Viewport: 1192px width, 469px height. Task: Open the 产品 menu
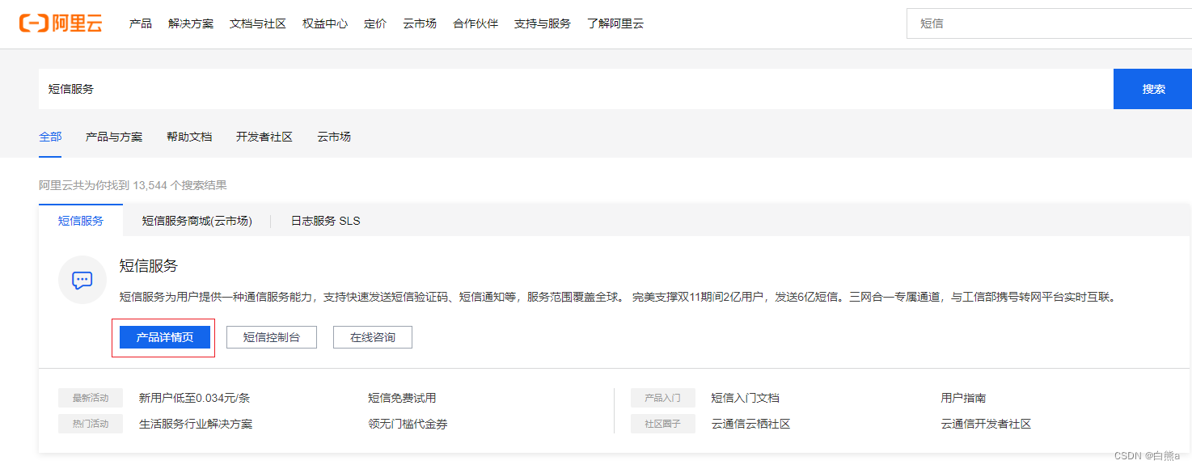point(141,23)
